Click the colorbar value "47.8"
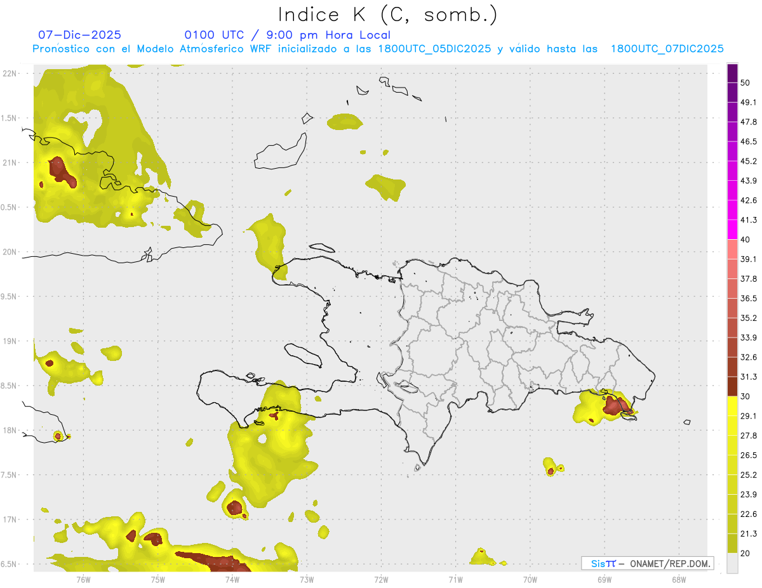Image resolution: width=762 pixels, height=588 pixels. [x=749, y=122]
